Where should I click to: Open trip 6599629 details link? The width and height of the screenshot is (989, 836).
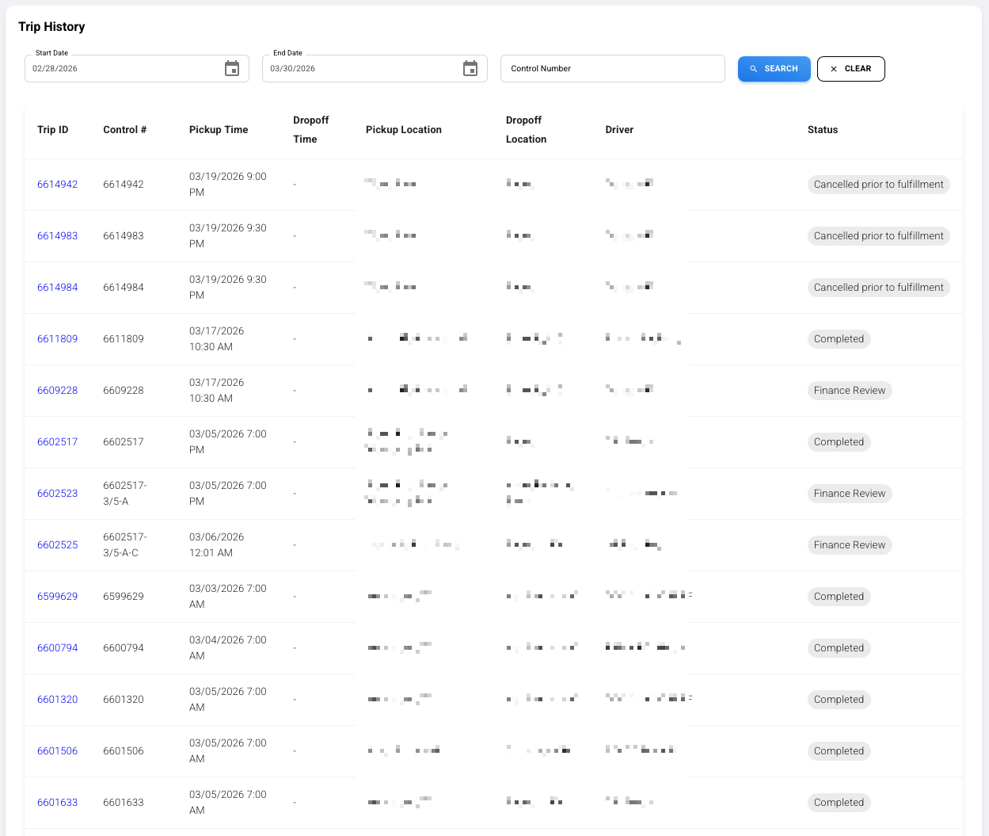point(57,596)
